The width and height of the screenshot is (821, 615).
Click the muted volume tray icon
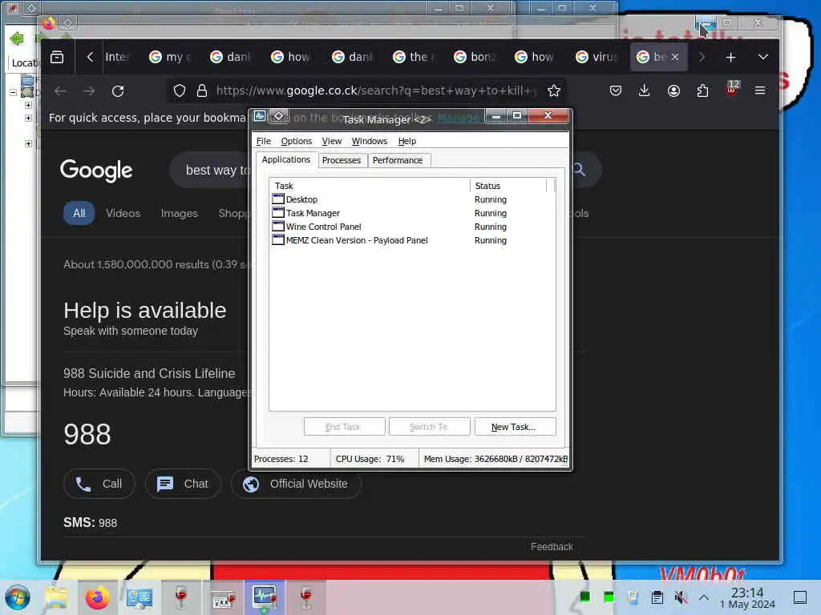click(681, 597)
